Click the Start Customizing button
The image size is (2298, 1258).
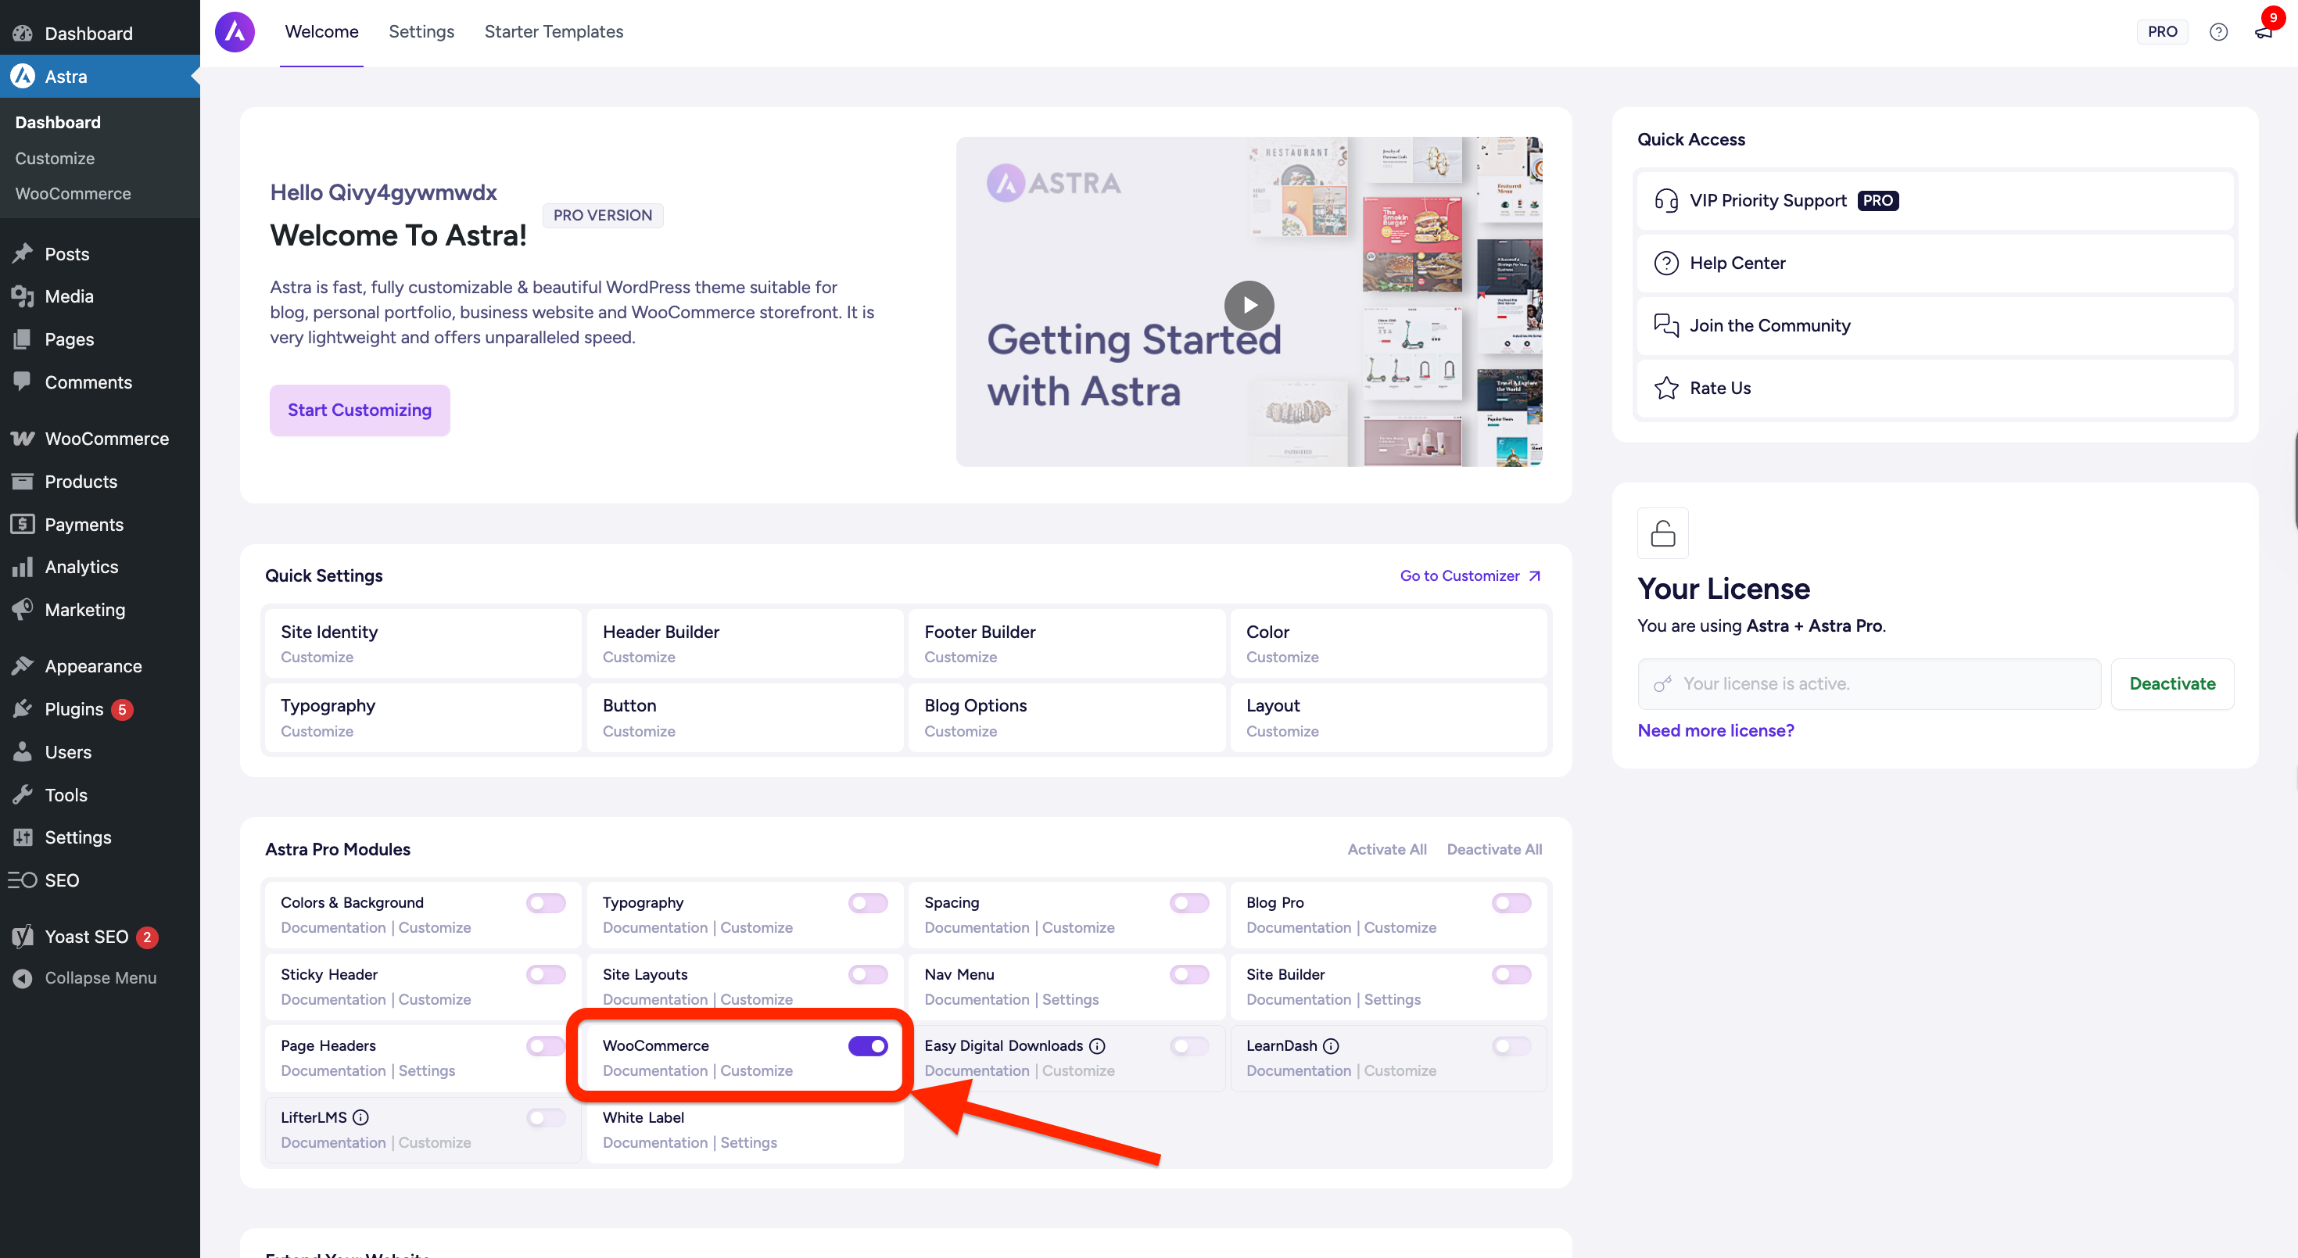(x=360, y=410)
